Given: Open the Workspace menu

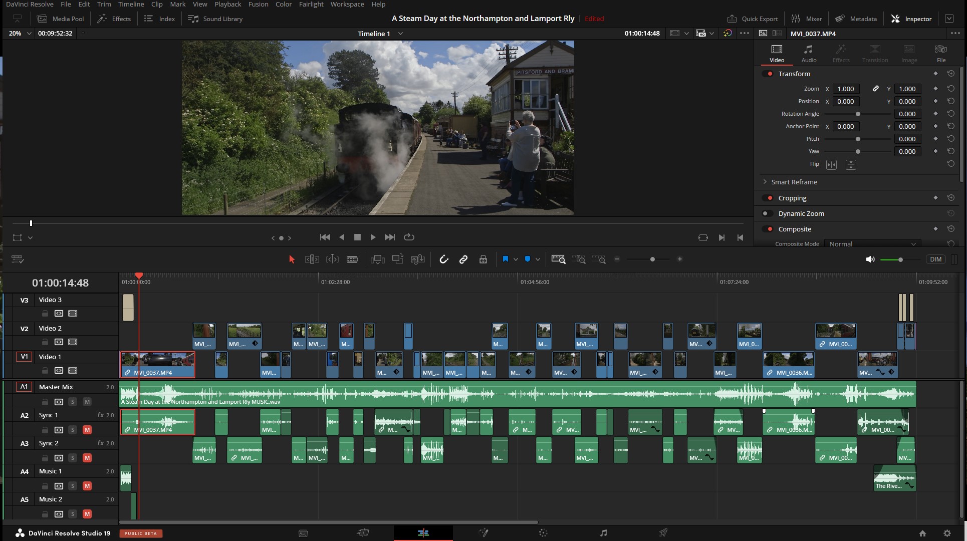Looking at the screenshot, I should (347, 4).
